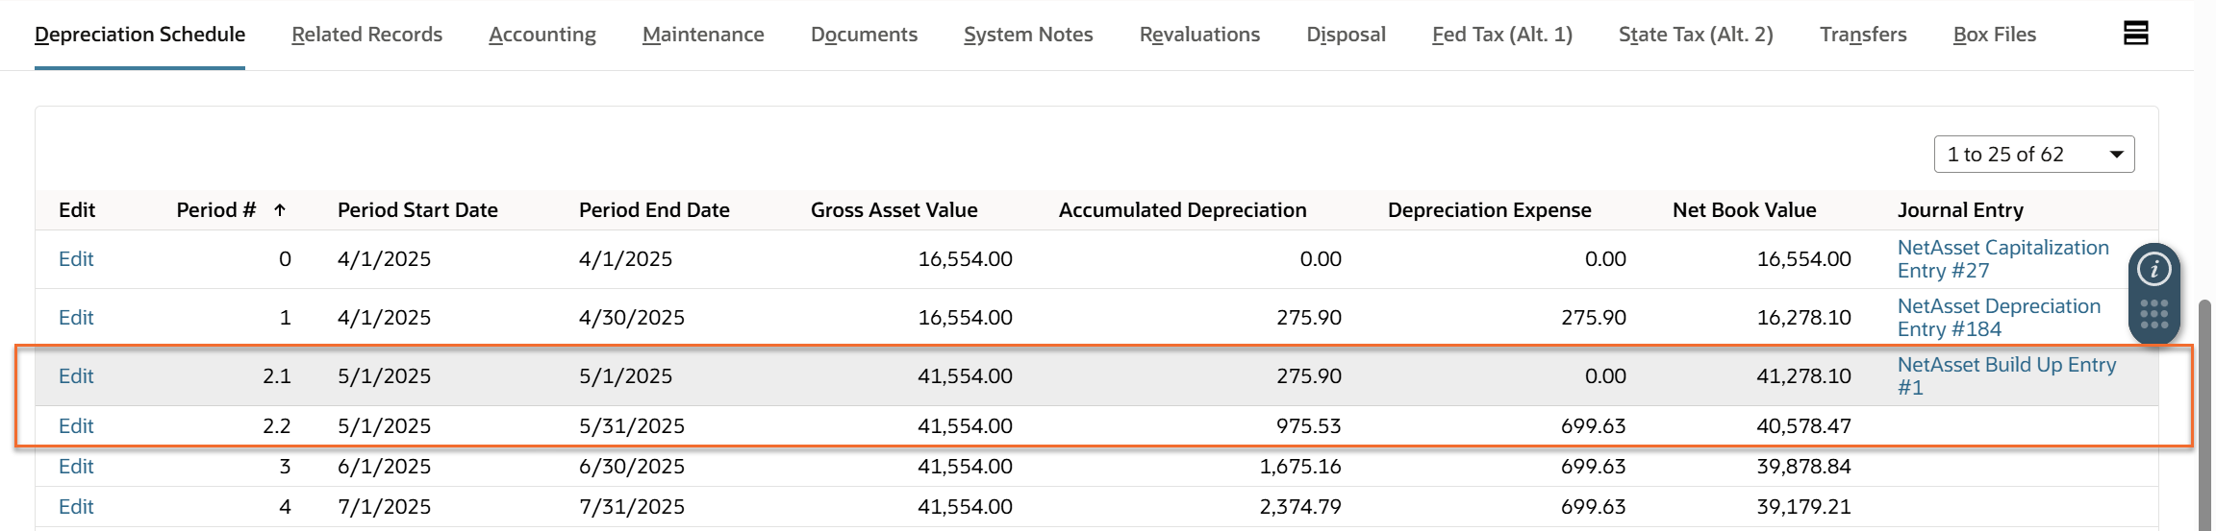
Task: Click the vertical scrollbar thumb
Action: point(2204,413)
